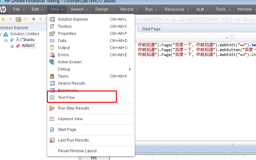256x160 pixels.
Task: Select the Action1 tree item label
Action: click(28, 46)
